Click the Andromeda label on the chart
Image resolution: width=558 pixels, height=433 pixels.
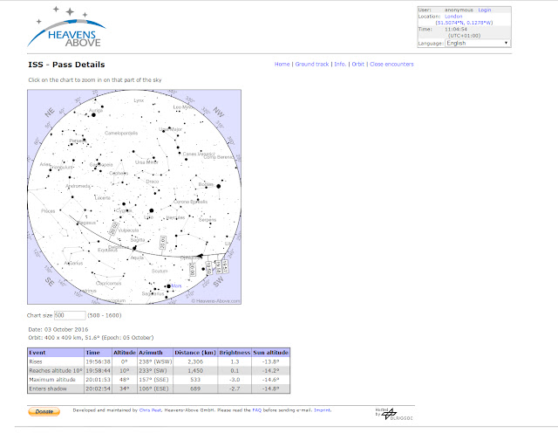78,186
